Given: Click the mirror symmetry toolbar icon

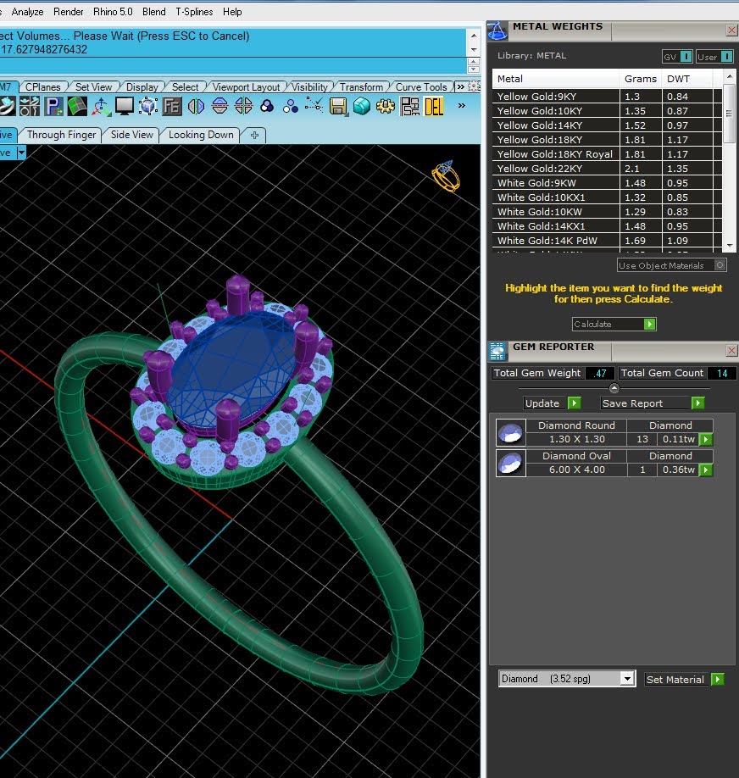Looking at the screenshot, I should point(196,106).
